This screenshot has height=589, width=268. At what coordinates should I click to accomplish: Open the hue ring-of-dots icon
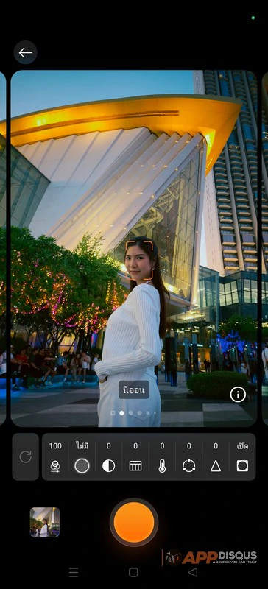tap(188, 457)
